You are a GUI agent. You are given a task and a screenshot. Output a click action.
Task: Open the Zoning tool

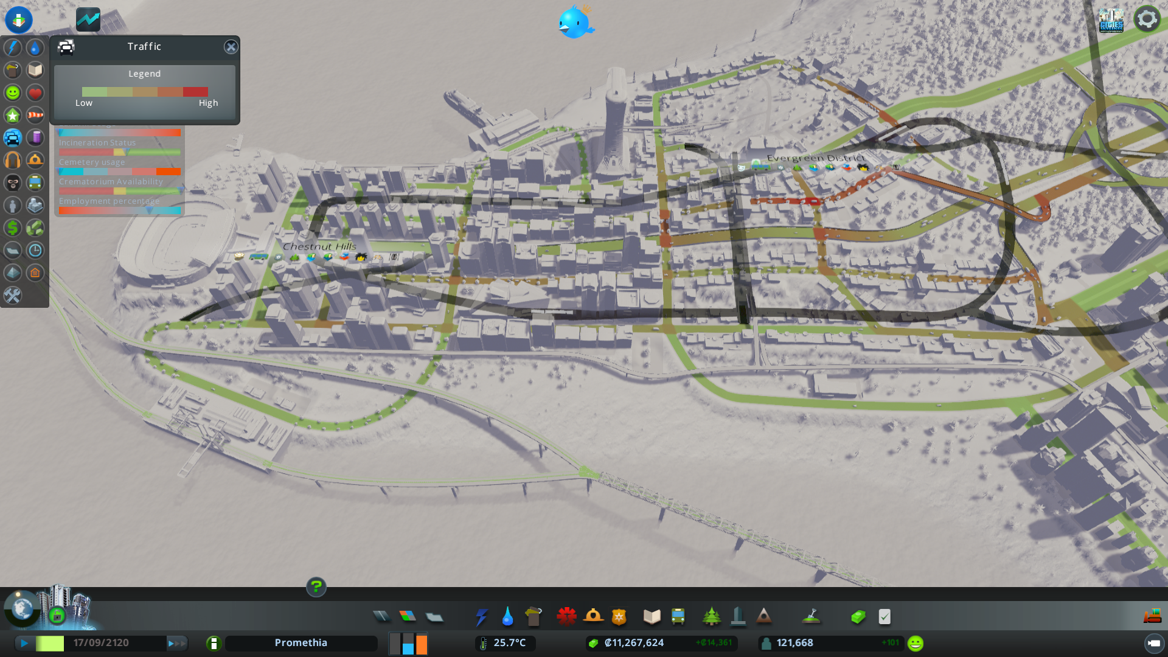click(408, 617)
